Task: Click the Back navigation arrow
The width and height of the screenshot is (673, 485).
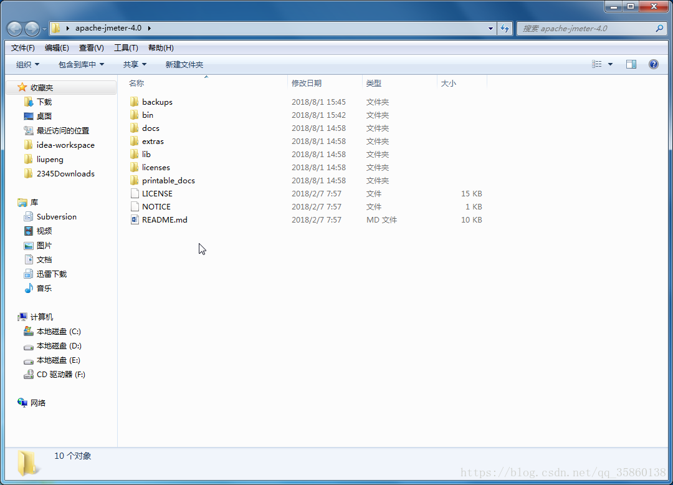Action: click(14, 29)
